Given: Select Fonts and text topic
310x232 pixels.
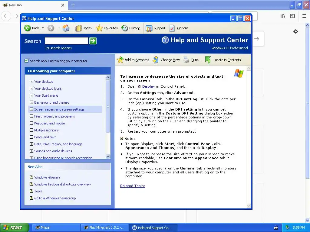Looking at the screenshot, I should pos(45,137).
